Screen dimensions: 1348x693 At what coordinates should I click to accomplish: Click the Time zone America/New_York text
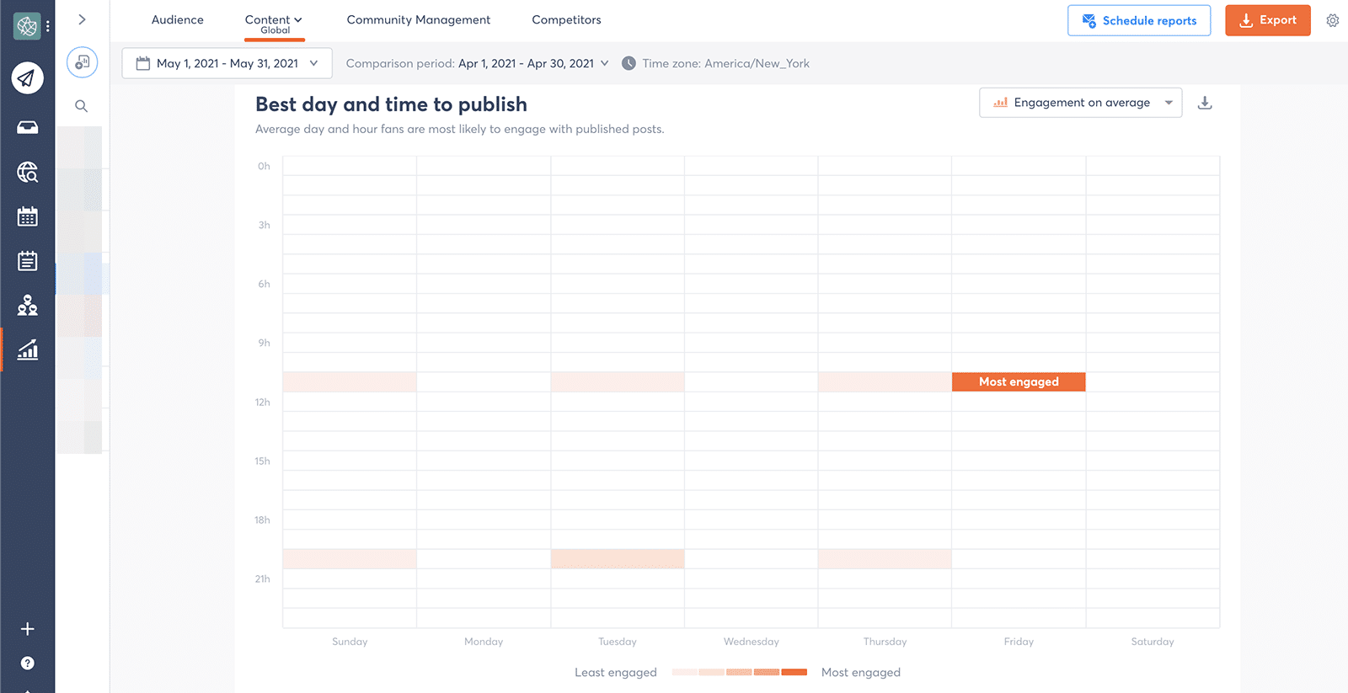(x=725, y=63)
